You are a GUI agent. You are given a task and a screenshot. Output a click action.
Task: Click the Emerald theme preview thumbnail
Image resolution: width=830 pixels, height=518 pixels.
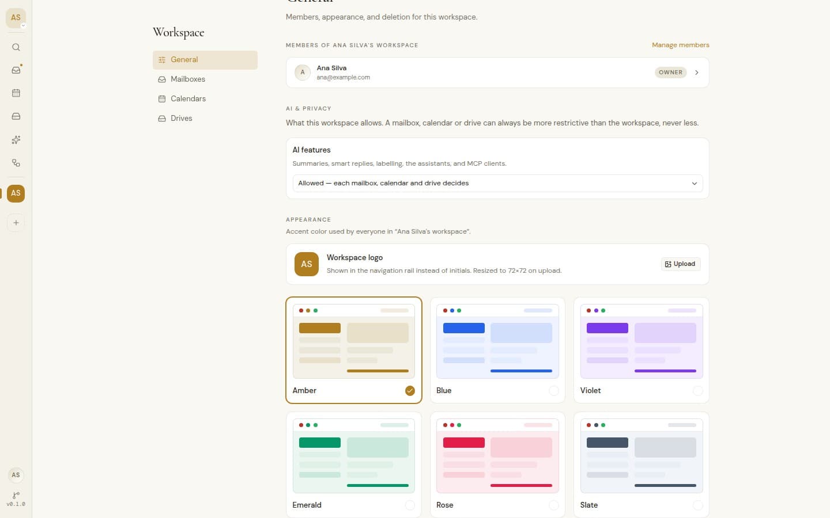coord(354,456)
